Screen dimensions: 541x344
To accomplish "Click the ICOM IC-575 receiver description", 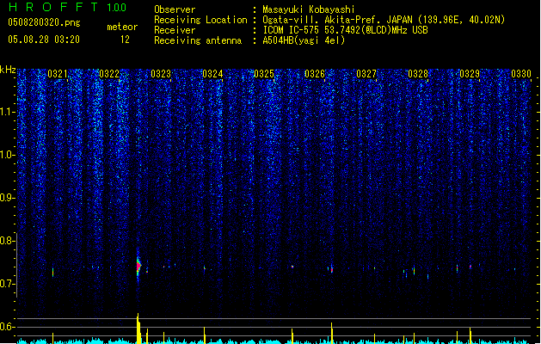I will [x=345, y=30].
